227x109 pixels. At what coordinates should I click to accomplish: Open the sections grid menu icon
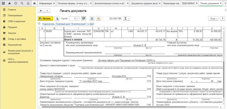(x=3, y=3)
